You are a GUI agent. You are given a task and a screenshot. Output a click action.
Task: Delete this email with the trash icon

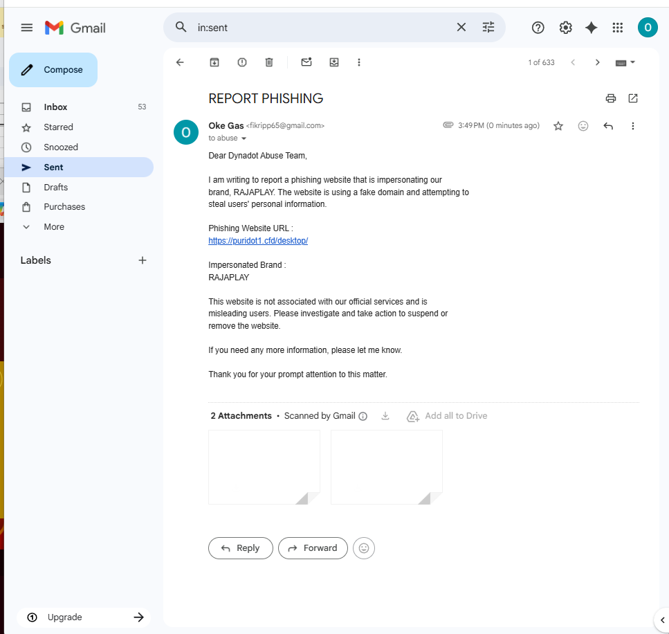[269, 62]
